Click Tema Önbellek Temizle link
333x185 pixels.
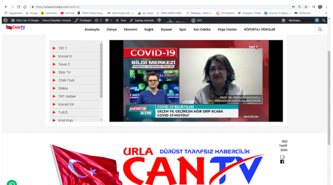tap(57, 20)
